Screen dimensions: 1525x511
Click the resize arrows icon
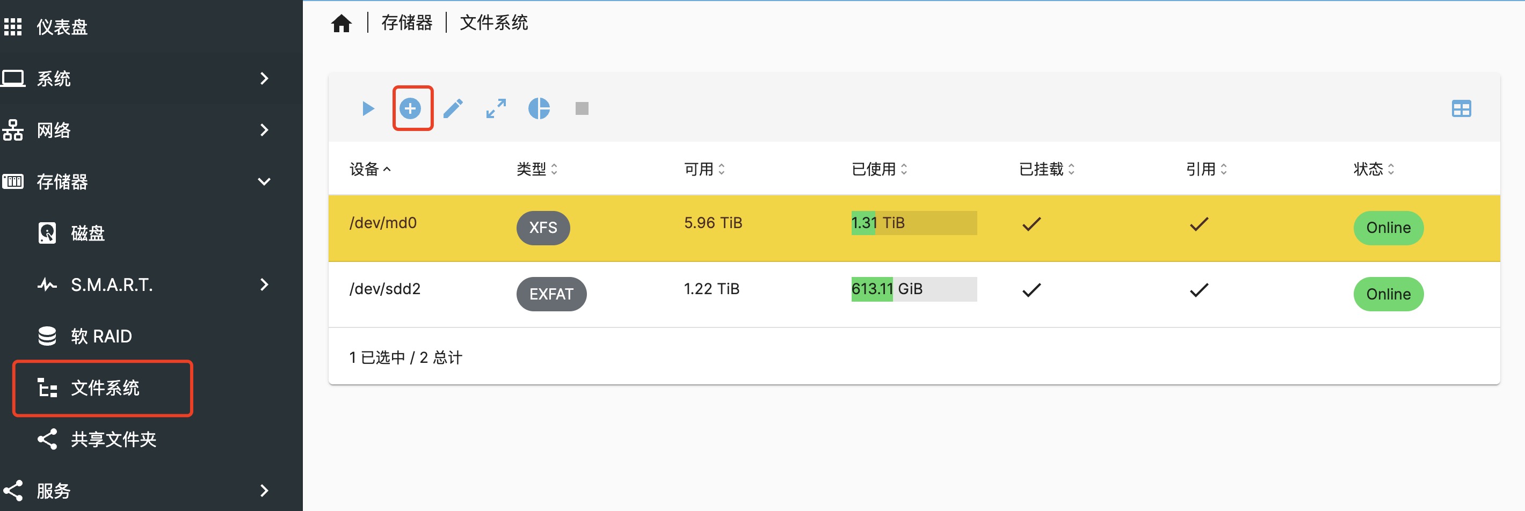point(496,109)
